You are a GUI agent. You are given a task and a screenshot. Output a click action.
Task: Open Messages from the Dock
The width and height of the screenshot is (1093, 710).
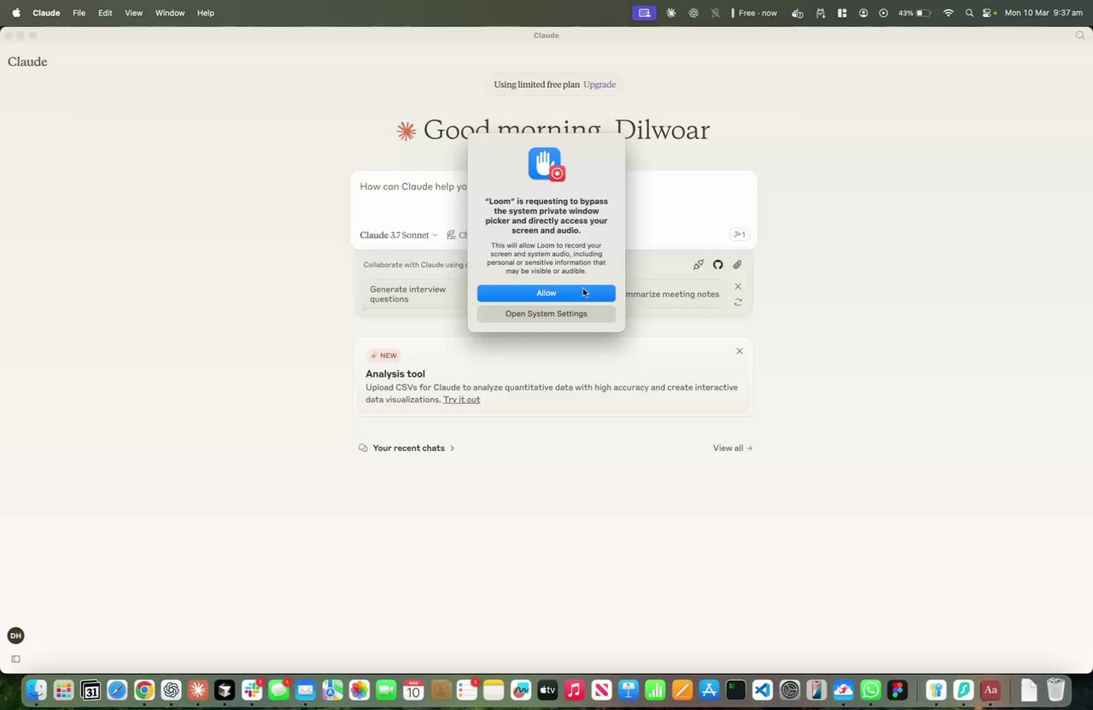(278, 689)
